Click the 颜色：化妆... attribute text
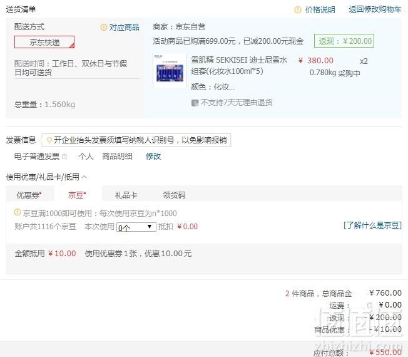 (x=213, y=86)
